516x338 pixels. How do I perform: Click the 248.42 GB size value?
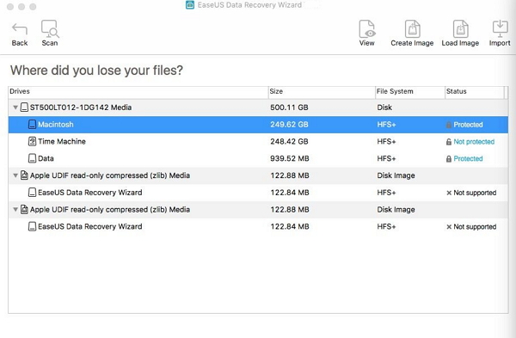point(289,142)
